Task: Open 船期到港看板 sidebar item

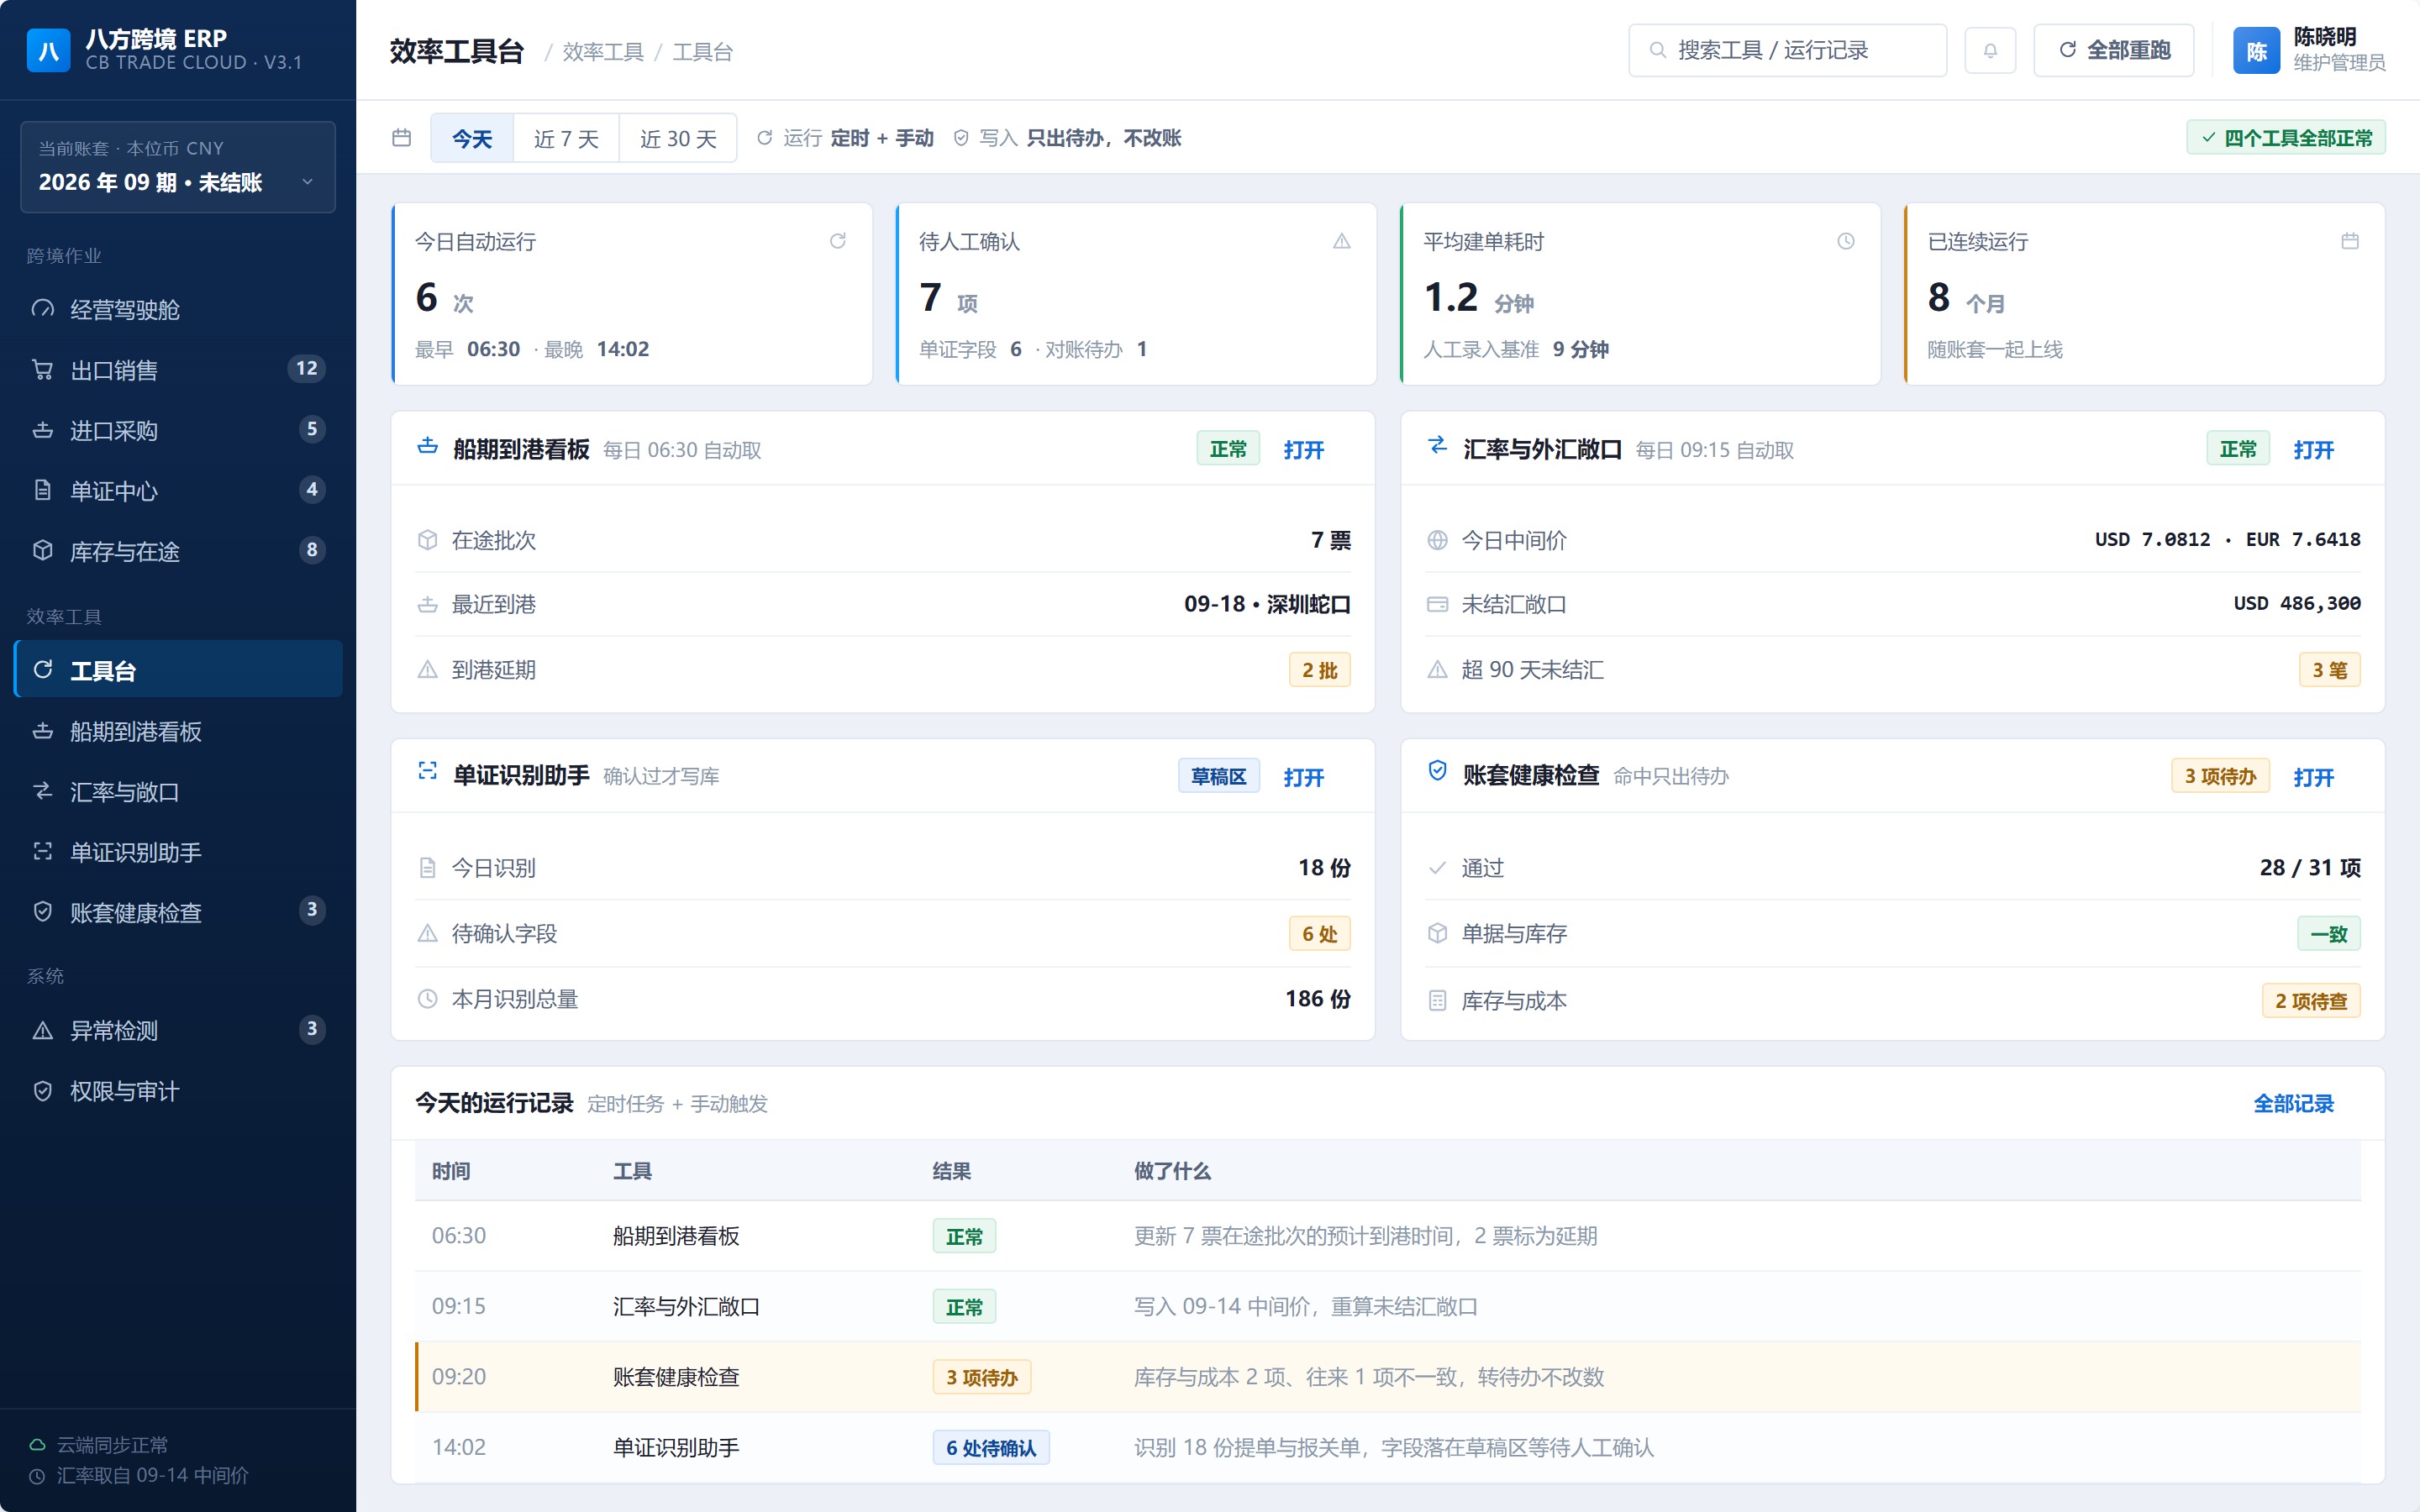Action: (178, 731)
